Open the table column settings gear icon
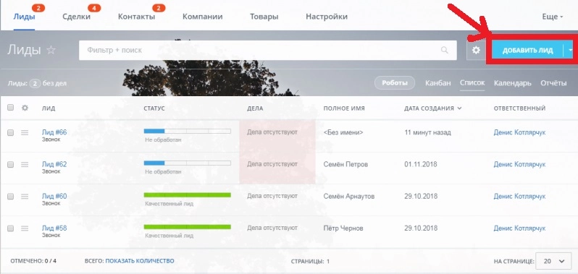The image size is (578, 274). 25,108
